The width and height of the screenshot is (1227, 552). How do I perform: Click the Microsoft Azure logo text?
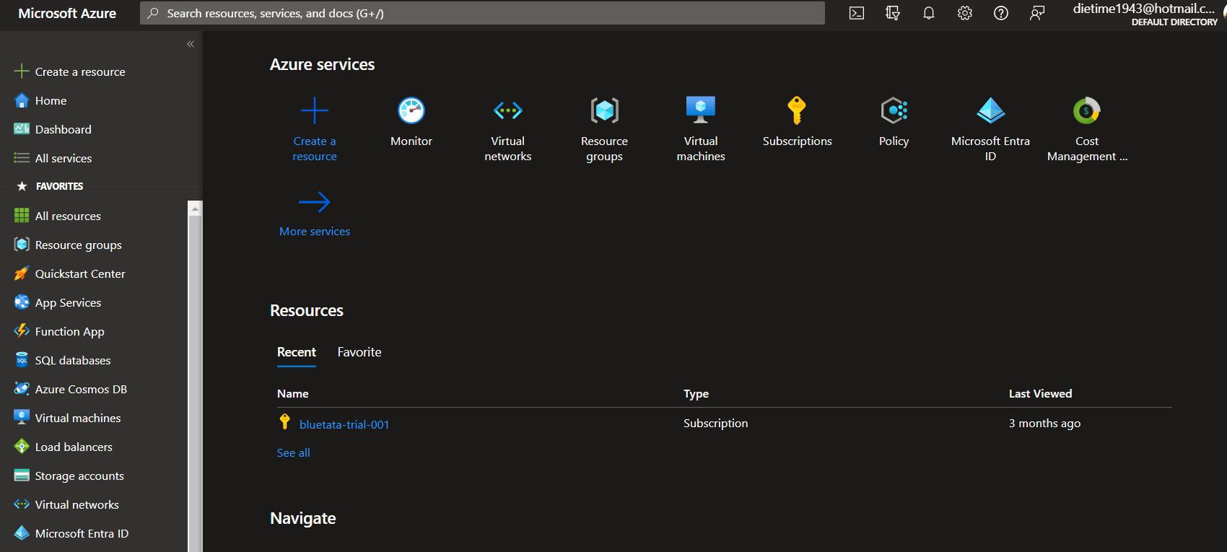[x=67, y=13]
